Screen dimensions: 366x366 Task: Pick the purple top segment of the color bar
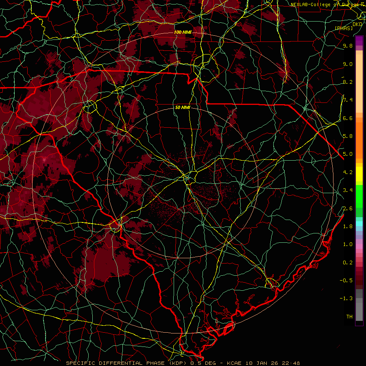(359, 41)
